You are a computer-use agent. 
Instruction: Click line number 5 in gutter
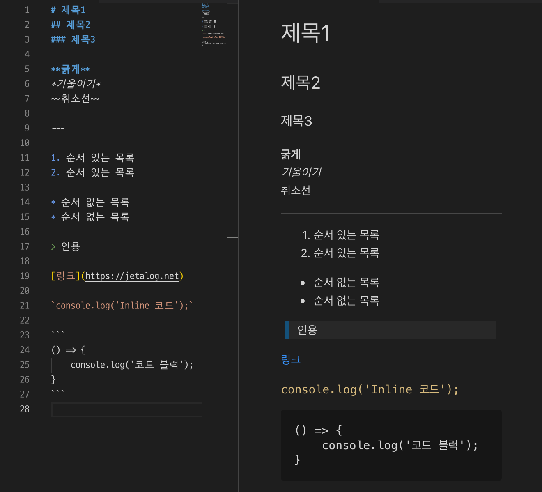tap(27, 69)
